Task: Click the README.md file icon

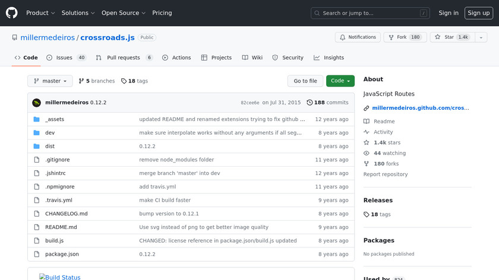Action: tap(37, 227)
